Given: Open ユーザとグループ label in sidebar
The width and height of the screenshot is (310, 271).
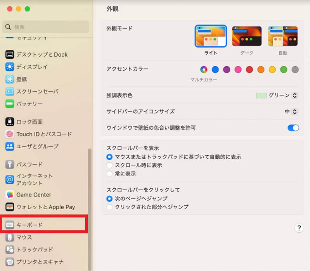Looking at the screenshot, I should point(37,146).
